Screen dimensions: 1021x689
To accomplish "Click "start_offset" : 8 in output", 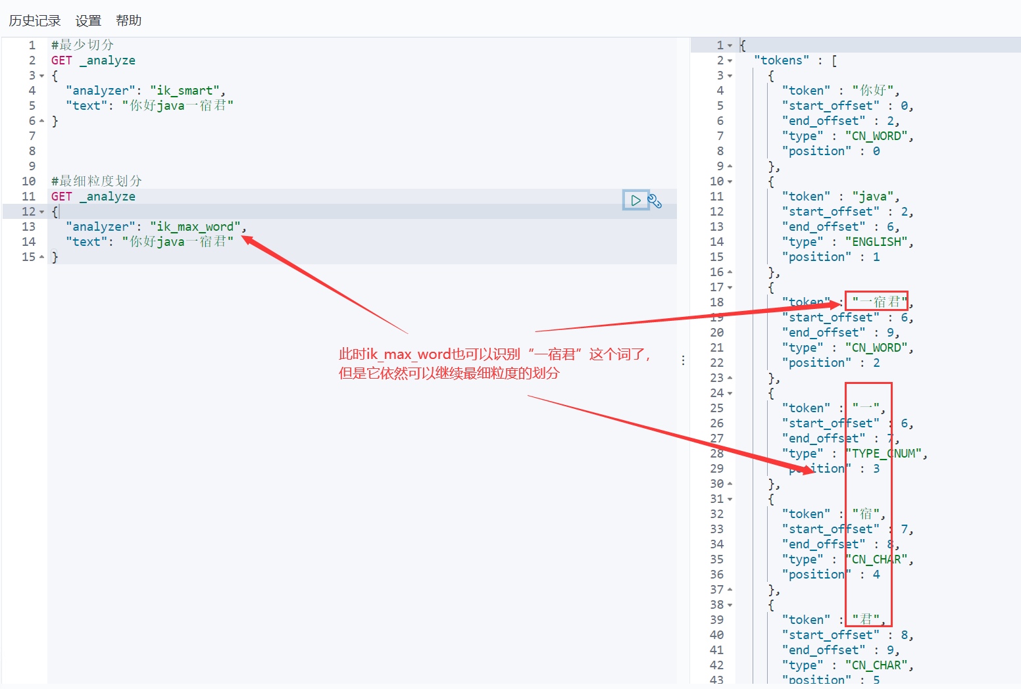I will 845,635.
